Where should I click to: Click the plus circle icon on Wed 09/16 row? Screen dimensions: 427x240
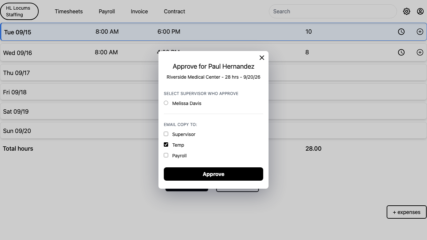click(x=420, y=52)
